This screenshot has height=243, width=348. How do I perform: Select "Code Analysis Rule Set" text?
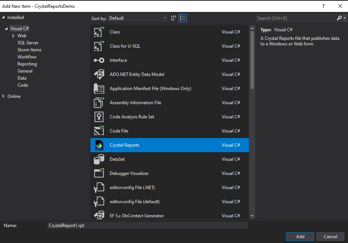click(x=132, y=117)
